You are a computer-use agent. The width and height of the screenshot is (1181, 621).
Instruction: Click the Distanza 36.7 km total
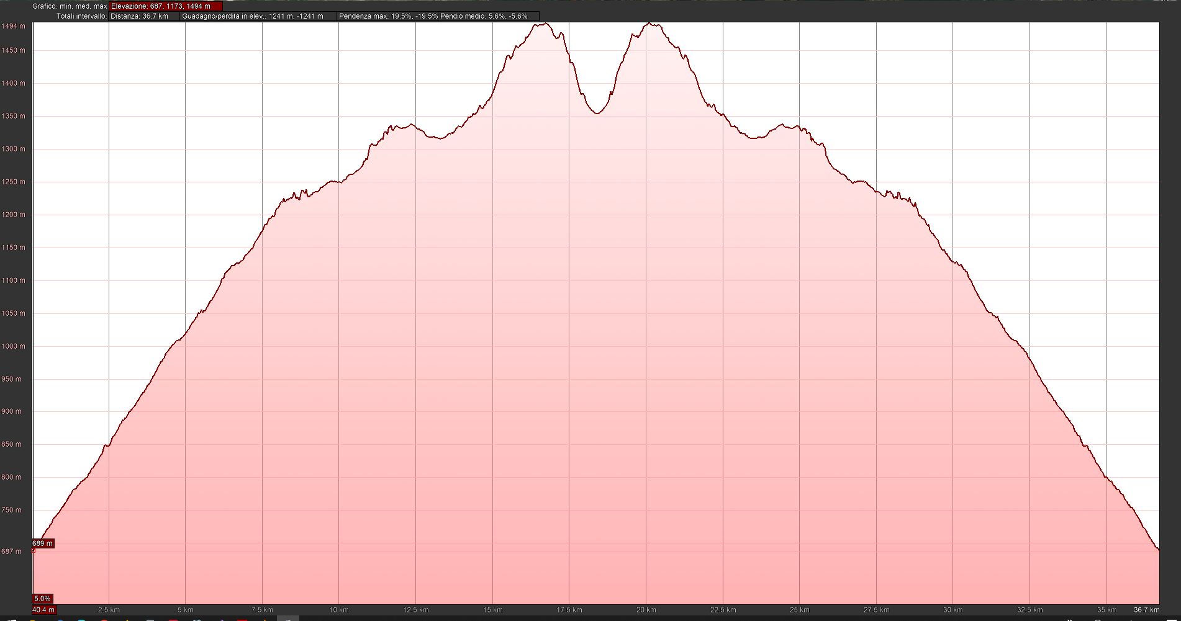[144, 16]
